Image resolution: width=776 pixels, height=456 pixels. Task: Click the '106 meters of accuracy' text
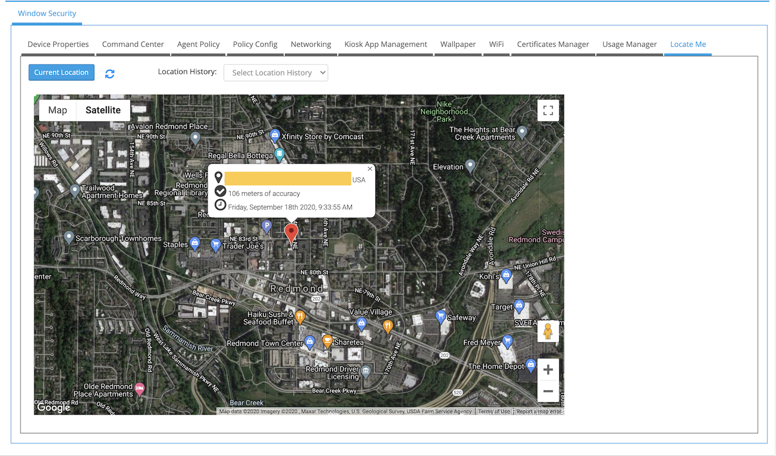(264, 193)
